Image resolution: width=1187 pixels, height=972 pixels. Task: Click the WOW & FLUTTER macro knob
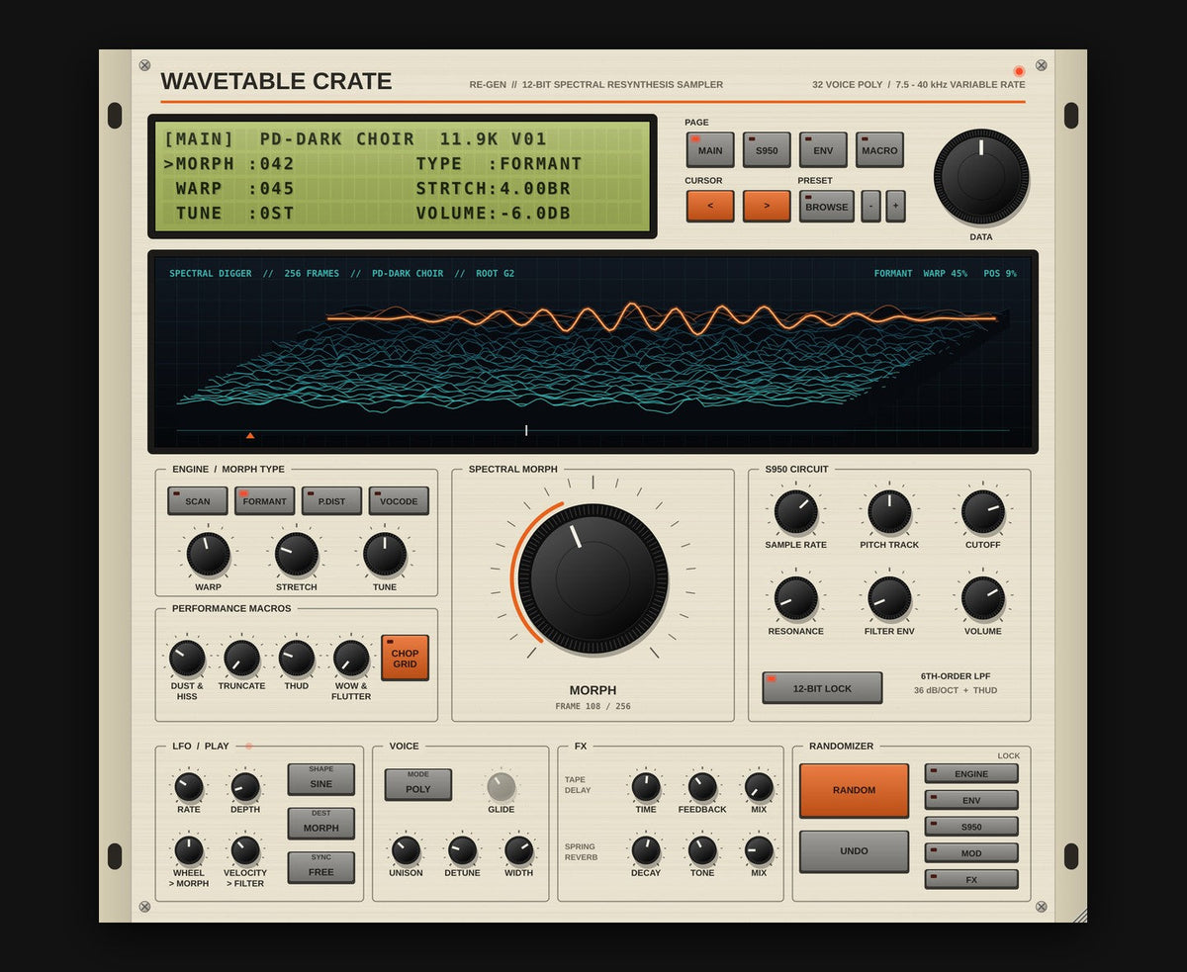(x=351, y=658)
